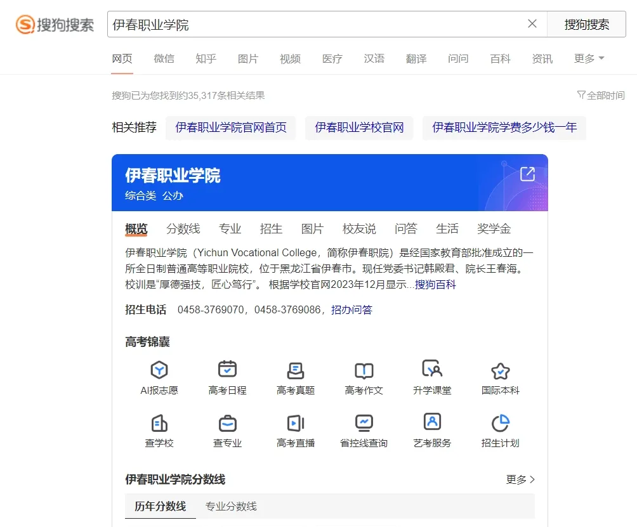Viewport: 637px width, 527px height.
Task: Click the 查学校 building icon
Action: point(159,423)
